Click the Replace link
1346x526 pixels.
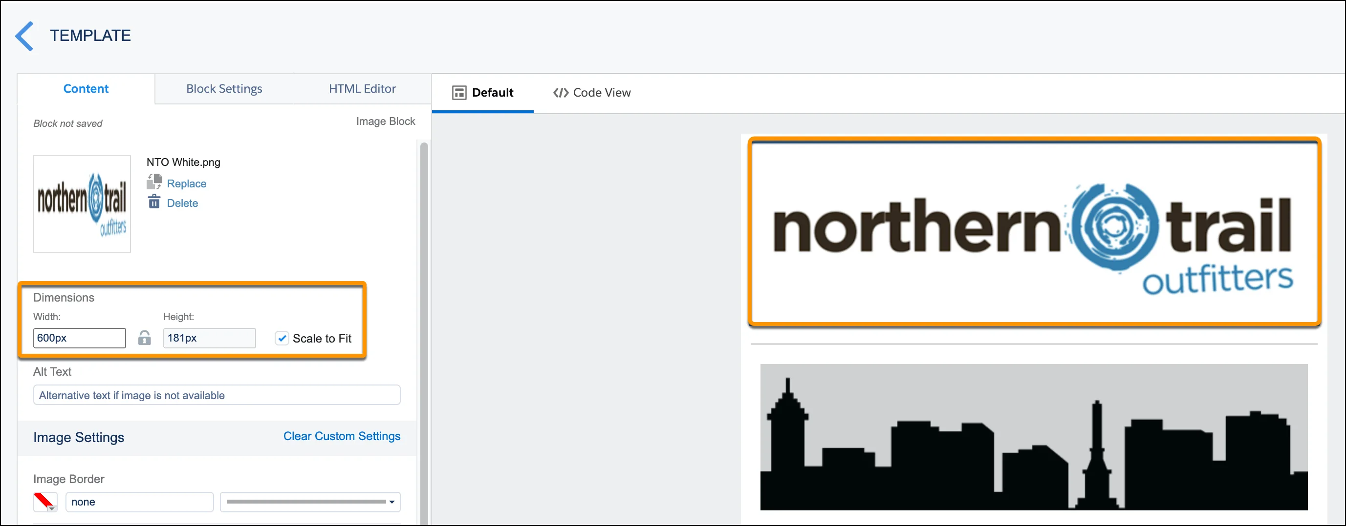[x=187, y=183]
